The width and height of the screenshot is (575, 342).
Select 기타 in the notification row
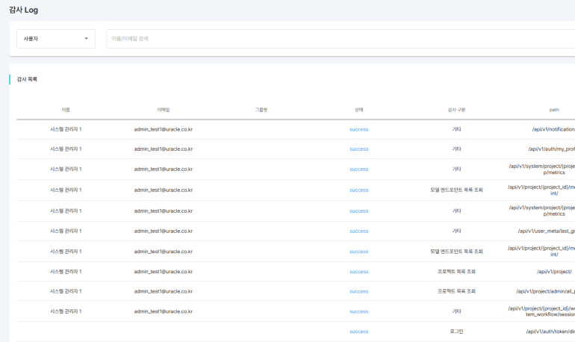(456, 129)
